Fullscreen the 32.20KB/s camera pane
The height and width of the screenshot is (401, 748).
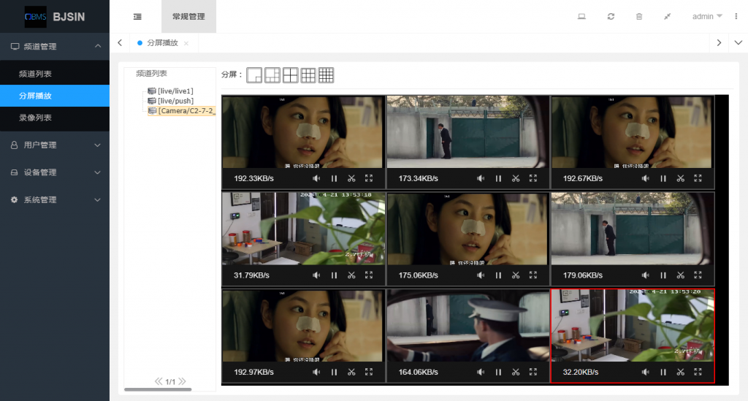[x=698, y=372]
